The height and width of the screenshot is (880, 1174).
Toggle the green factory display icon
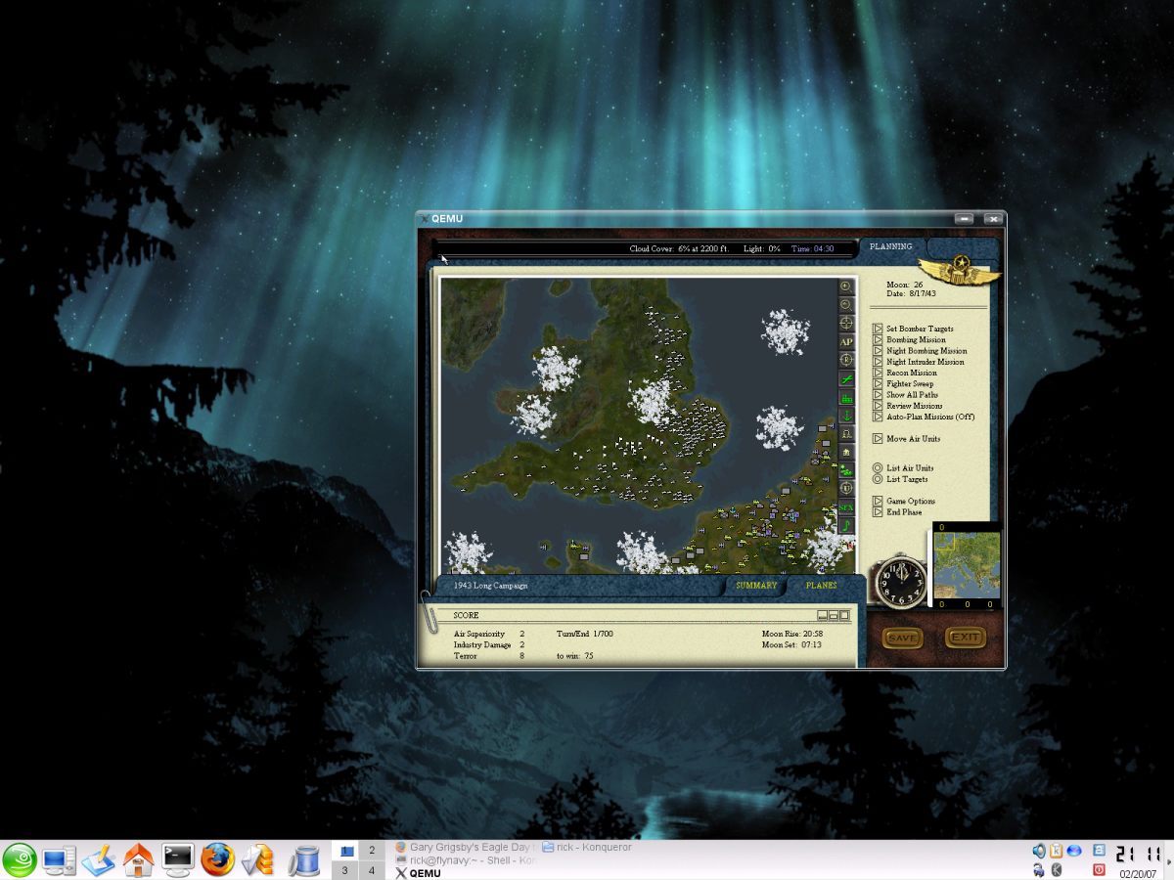click(x=846, y=396)
